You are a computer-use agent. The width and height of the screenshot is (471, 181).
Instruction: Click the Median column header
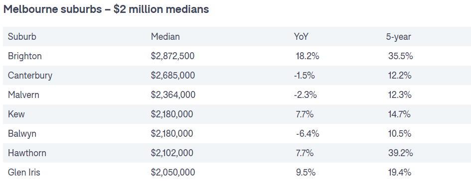[165, 37]
